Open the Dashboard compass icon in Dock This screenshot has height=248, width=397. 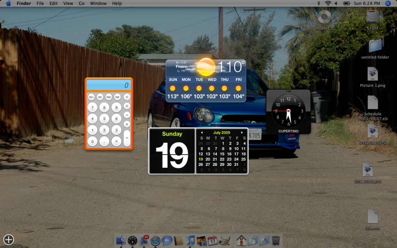pos(133,241)
